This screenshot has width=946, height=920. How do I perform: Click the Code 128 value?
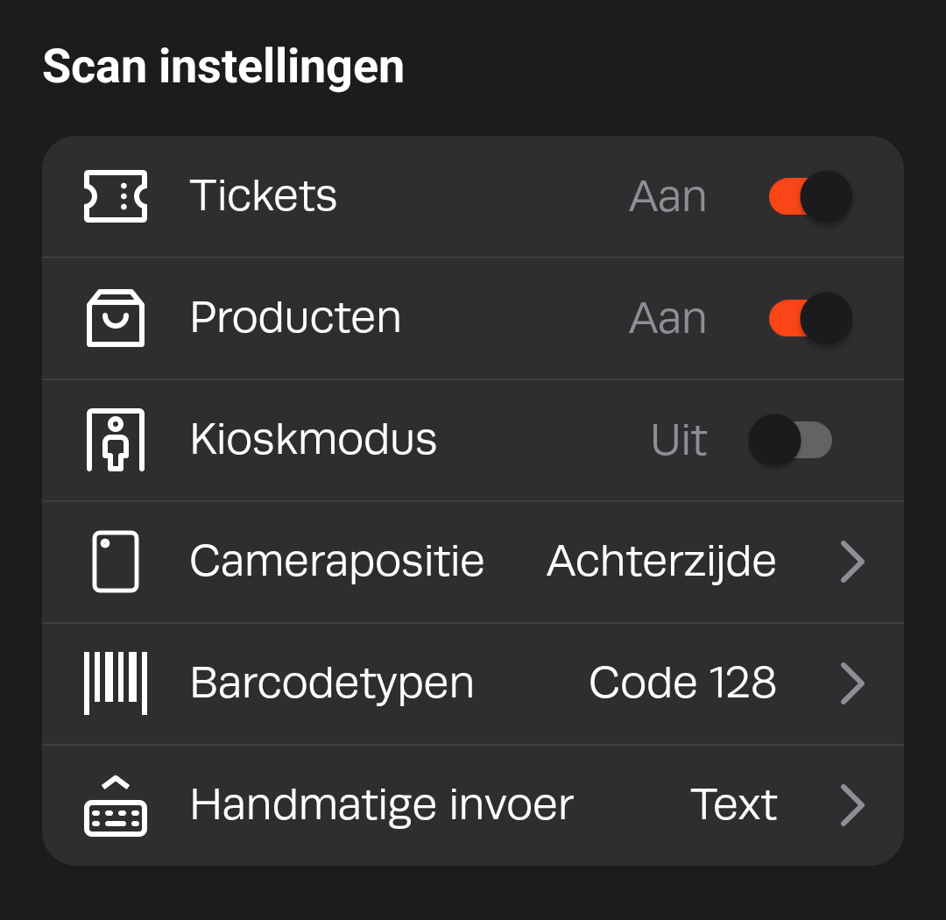click(x=682, y=683)
